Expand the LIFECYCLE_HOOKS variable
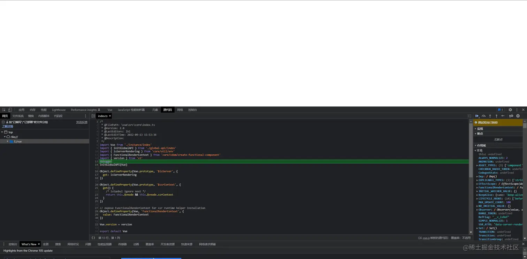 coord(477,199)
